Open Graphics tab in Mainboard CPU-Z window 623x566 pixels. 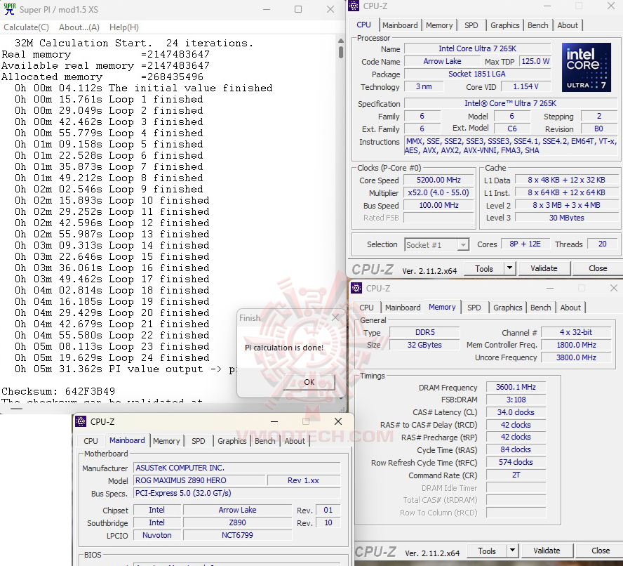pos(232,441)
